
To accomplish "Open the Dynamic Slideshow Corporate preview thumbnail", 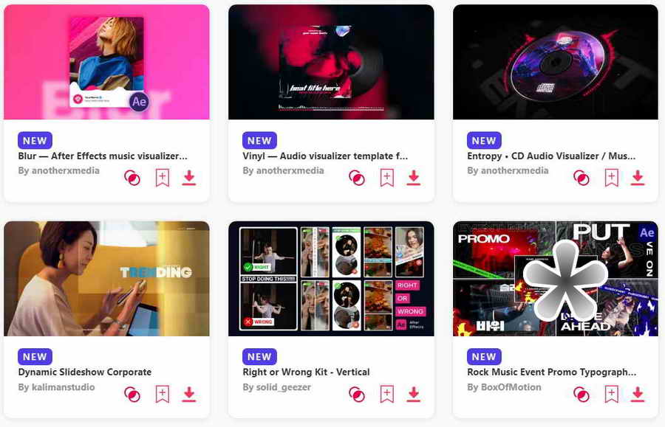I will point(106,279).
